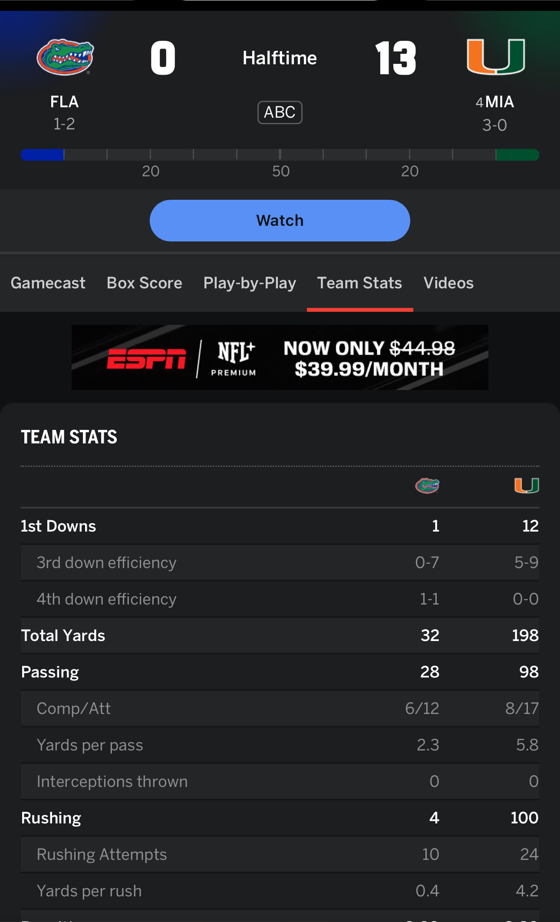Tap the Florida Gators logo in header

(x=65, y=57)
